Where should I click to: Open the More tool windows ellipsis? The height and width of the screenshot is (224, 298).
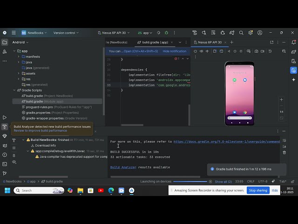(5, 61)
